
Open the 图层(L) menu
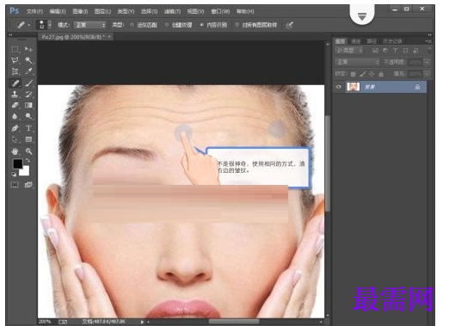click(102, 11)
